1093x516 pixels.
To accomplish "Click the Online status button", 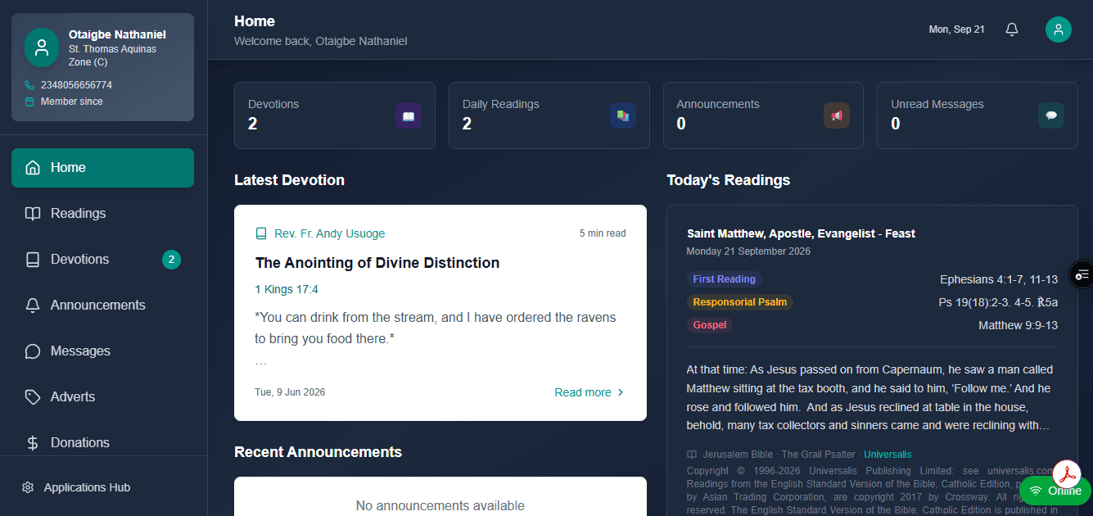I will tap(1055, 491).
